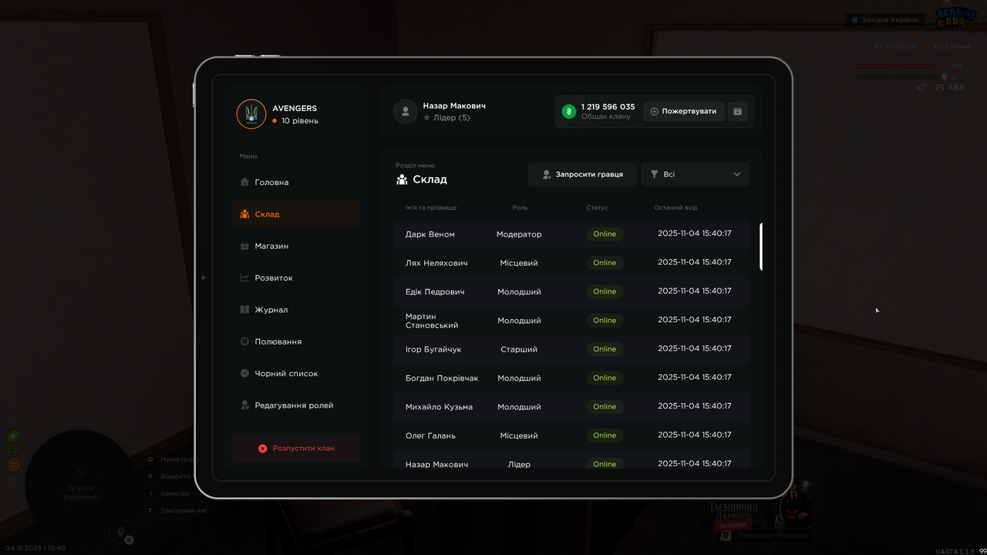Click Online status of Лях Неляхович
This screenshot has width=987, height=555.
pyautogui.click(x=605, y=263)
